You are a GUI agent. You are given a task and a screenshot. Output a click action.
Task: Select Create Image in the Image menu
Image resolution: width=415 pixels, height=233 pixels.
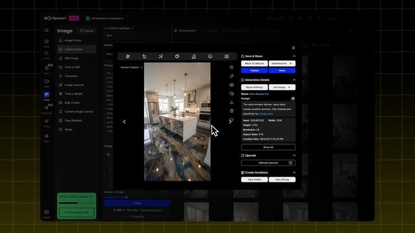pos(77,49)
